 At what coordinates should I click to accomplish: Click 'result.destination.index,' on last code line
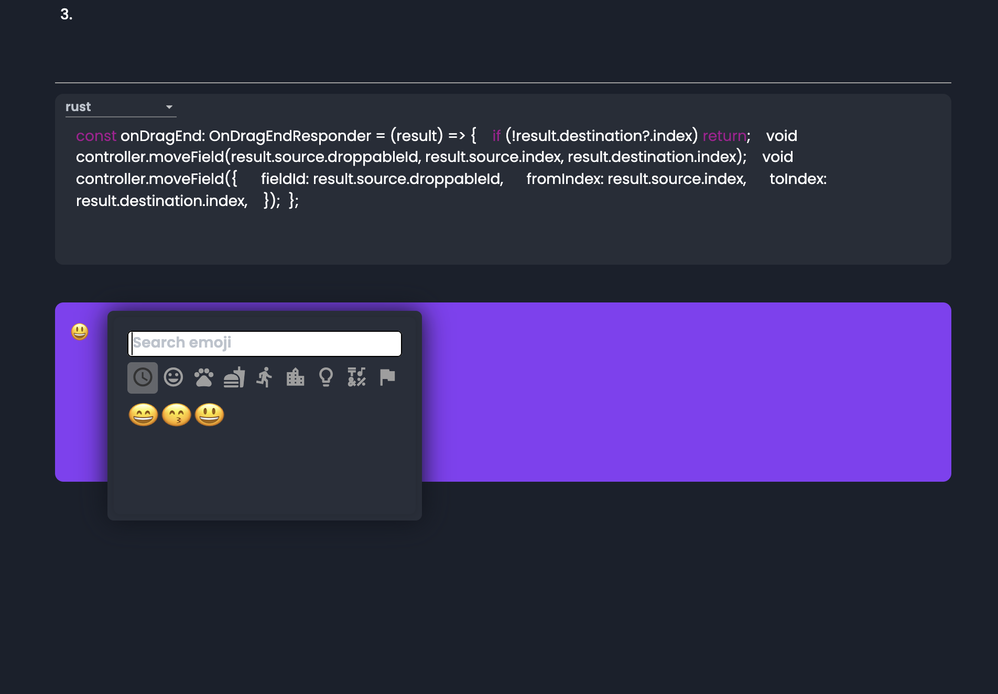pyautogui.click(x=161, y=201)
